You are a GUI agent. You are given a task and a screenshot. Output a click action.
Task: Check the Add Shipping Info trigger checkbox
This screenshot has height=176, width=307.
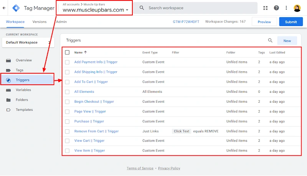67,72
